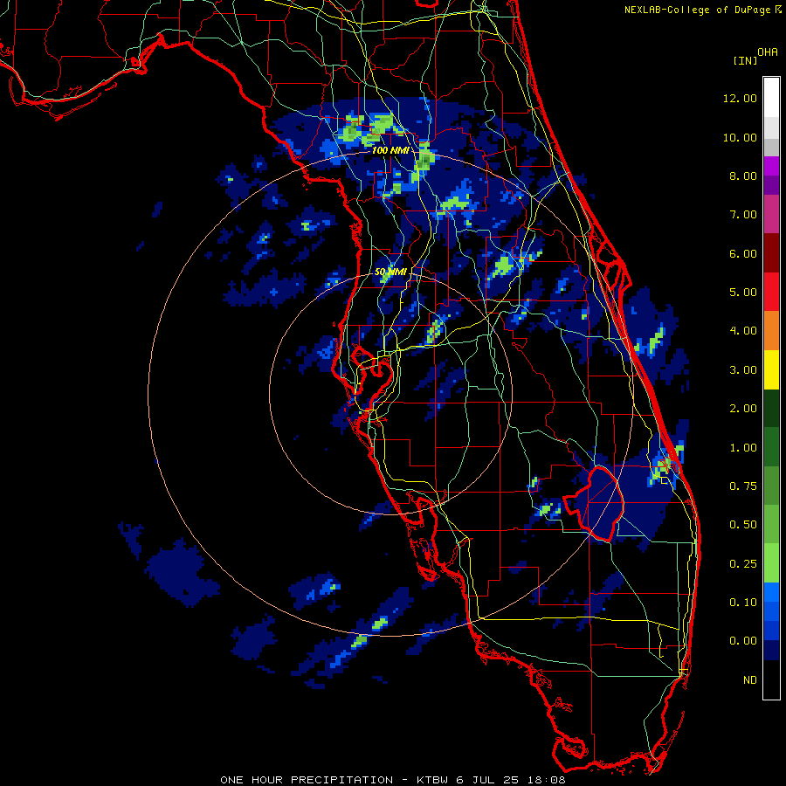Click the 8.00 legend value
The height and width of the screenshot is (786, 786).
[x=743, y=176]
